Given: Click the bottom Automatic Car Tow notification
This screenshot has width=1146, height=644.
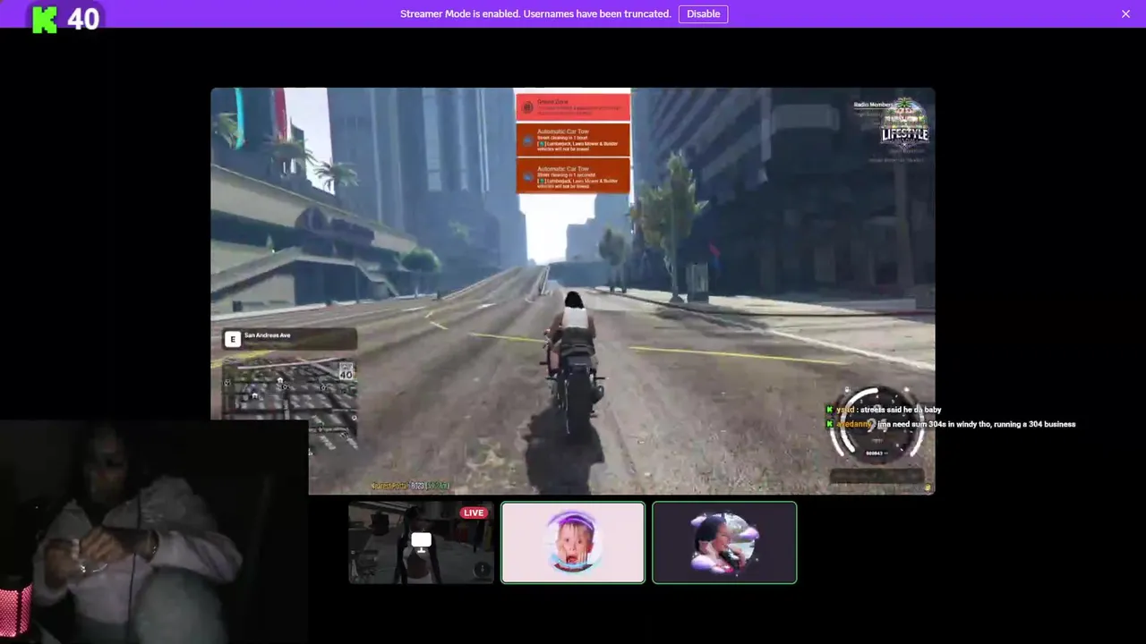Looking at the screenshot, I should click(x=573, y=175).
